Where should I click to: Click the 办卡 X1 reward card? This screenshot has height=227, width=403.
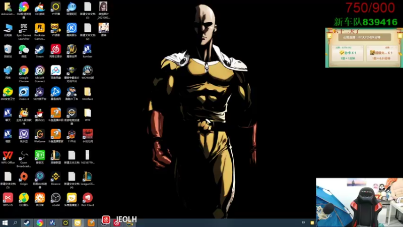point(348,53)
